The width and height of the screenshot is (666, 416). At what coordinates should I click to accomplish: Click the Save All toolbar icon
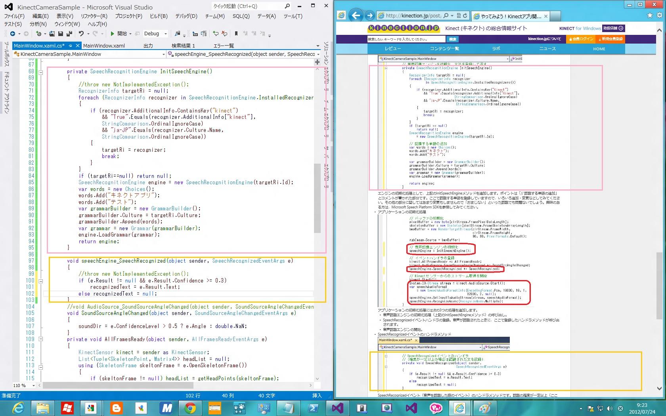coord(69,34)
